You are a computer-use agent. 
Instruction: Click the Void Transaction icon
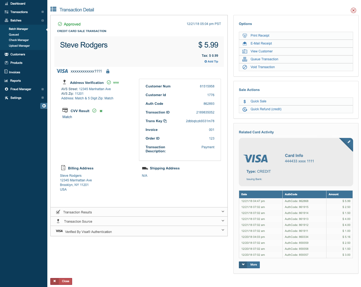pos(245,67)
